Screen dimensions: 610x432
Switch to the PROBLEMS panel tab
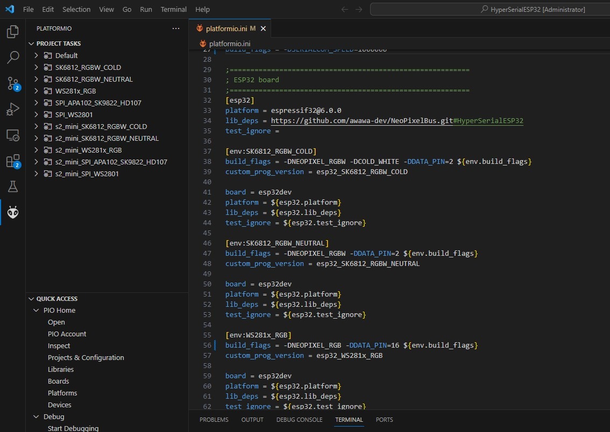tap(214, 420)
